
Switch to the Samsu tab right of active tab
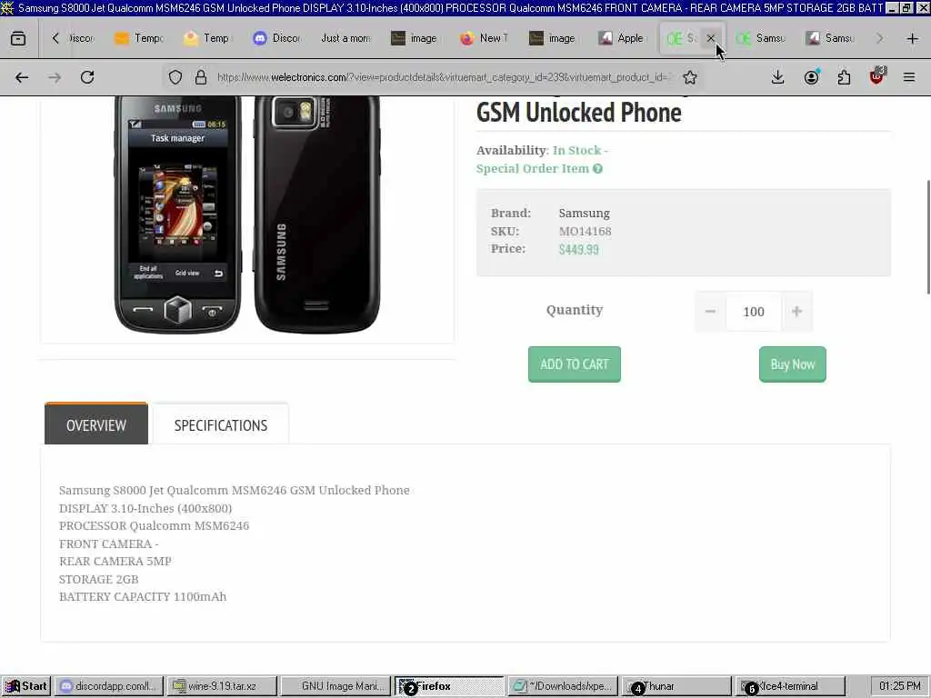tap(761, 38)
